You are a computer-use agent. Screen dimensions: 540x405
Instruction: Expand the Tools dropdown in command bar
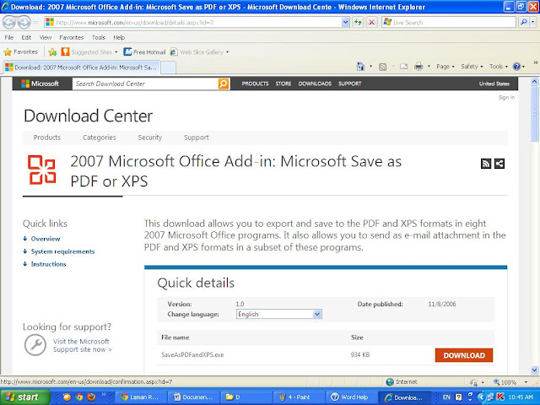coord(499,67)
